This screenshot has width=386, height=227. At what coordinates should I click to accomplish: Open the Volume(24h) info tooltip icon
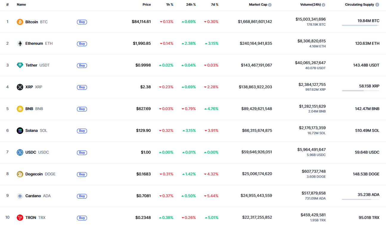(323, 4)
